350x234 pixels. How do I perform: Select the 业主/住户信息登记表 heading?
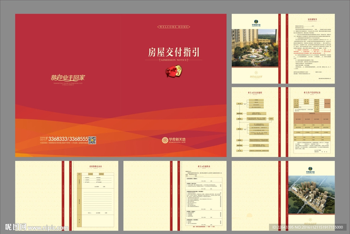(x=312, y=92)
